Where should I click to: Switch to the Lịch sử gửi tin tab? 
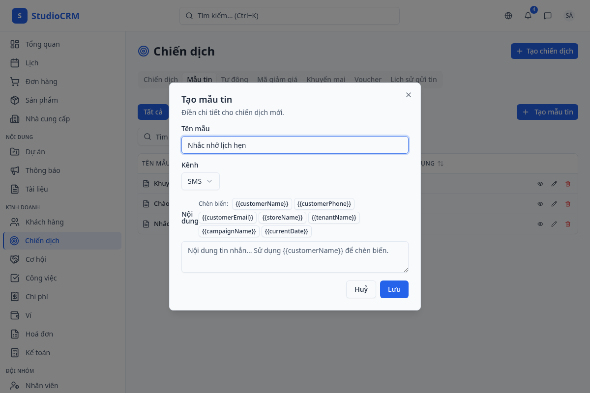tap(413, 80)
